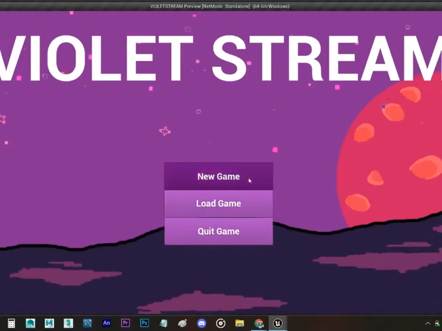Open the circular white ring app icon

point(220,323)
